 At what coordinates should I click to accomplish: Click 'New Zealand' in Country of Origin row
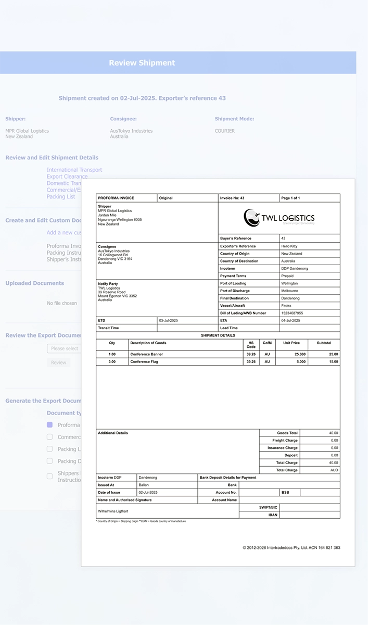[291, 254]
